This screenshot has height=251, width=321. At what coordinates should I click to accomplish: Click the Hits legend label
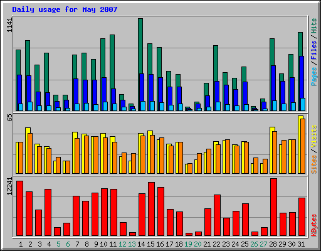[x=313, y=26]
